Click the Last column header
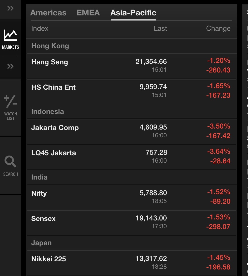Screen dimensions: 248x276 [160, 29]
